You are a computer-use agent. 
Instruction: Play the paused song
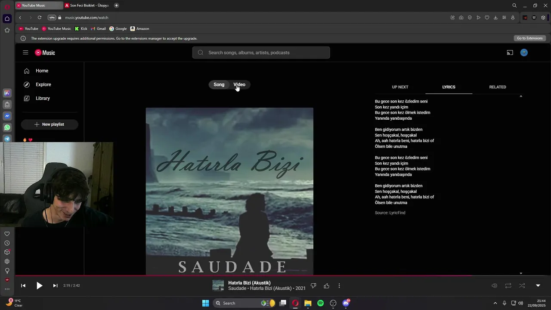coord(39,285)
